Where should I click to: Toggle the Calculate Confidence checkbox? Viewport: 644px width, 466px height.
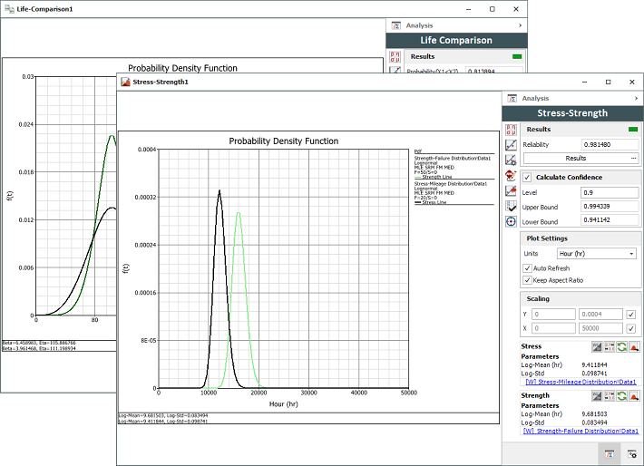click(x=528, y=177)
